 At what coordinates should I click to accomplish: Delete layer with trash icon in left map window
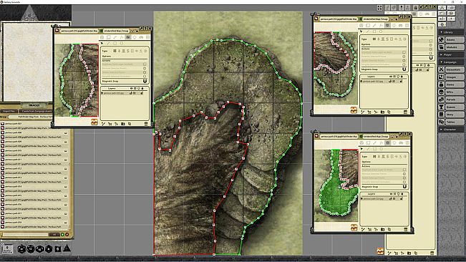tap(146, 124)
